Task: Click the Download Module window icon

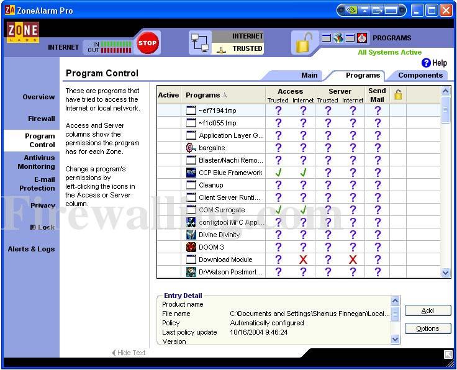Action: click(x=191, y=259)
